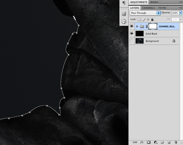
Task: Toggle the Lock Transparent Pixels button
Action: click(139, 19)
